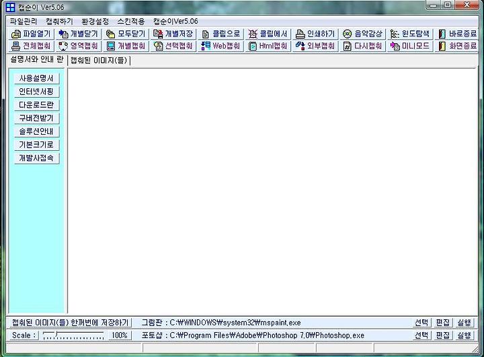Open the 환경설정 menu
484x357 pixels.
point(95,22)
